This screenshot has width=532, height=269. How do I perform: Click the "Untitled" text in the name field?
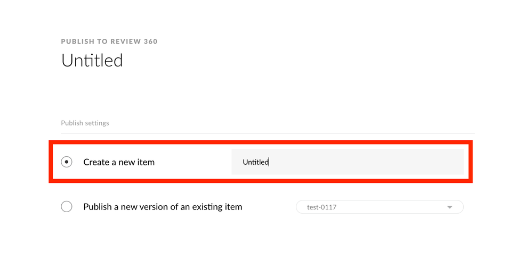[255, 162]
